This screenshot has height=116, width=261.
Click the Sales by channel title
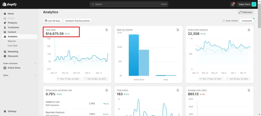click(125, 30)
